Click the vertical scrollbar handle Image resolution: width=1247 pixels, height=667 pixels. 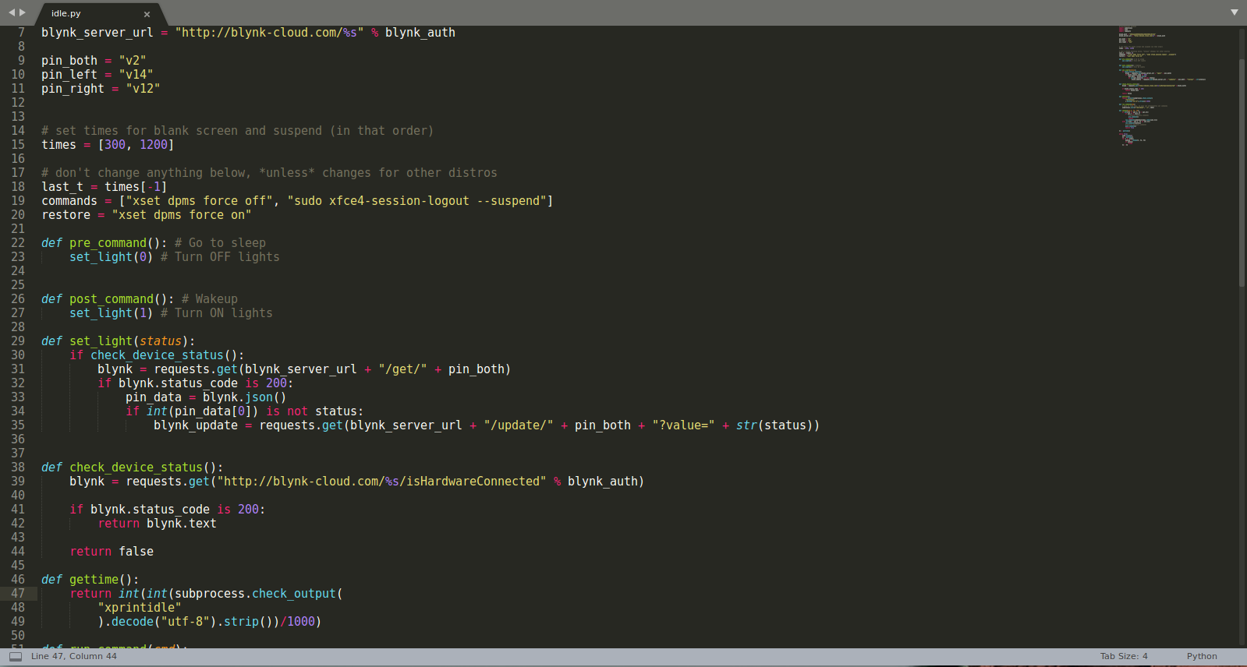click(1242, 173)
